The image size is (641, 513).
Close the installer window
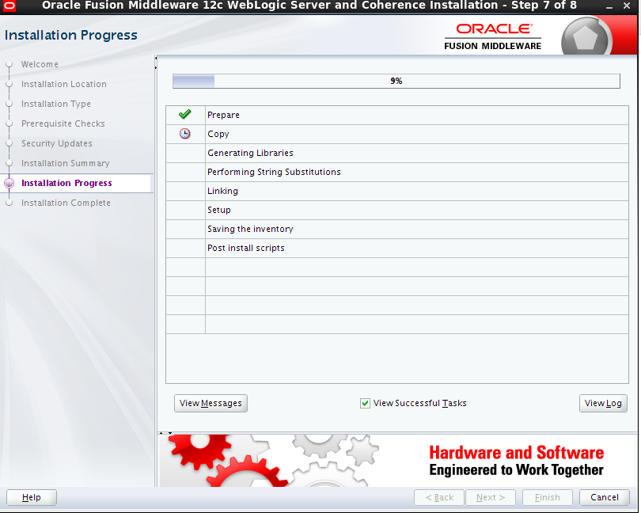[626, 6]
